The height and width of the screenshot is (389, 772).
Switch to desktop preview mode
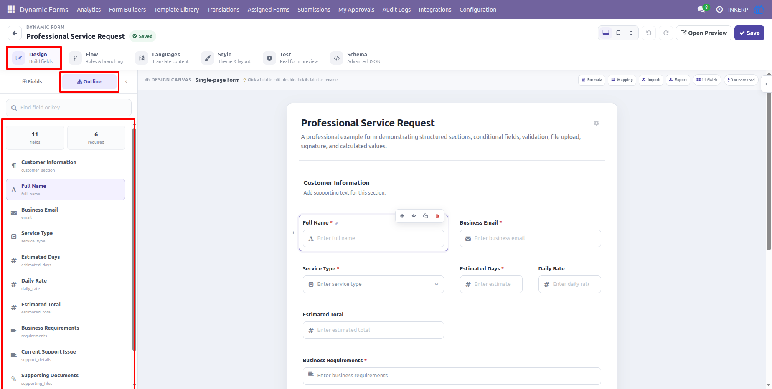(x=606, y=33)
